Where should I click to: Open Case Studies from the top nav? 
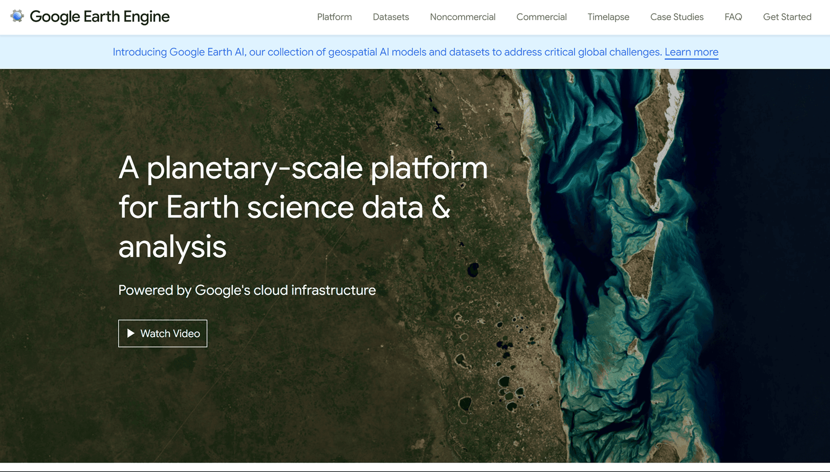tap(677, 17)
